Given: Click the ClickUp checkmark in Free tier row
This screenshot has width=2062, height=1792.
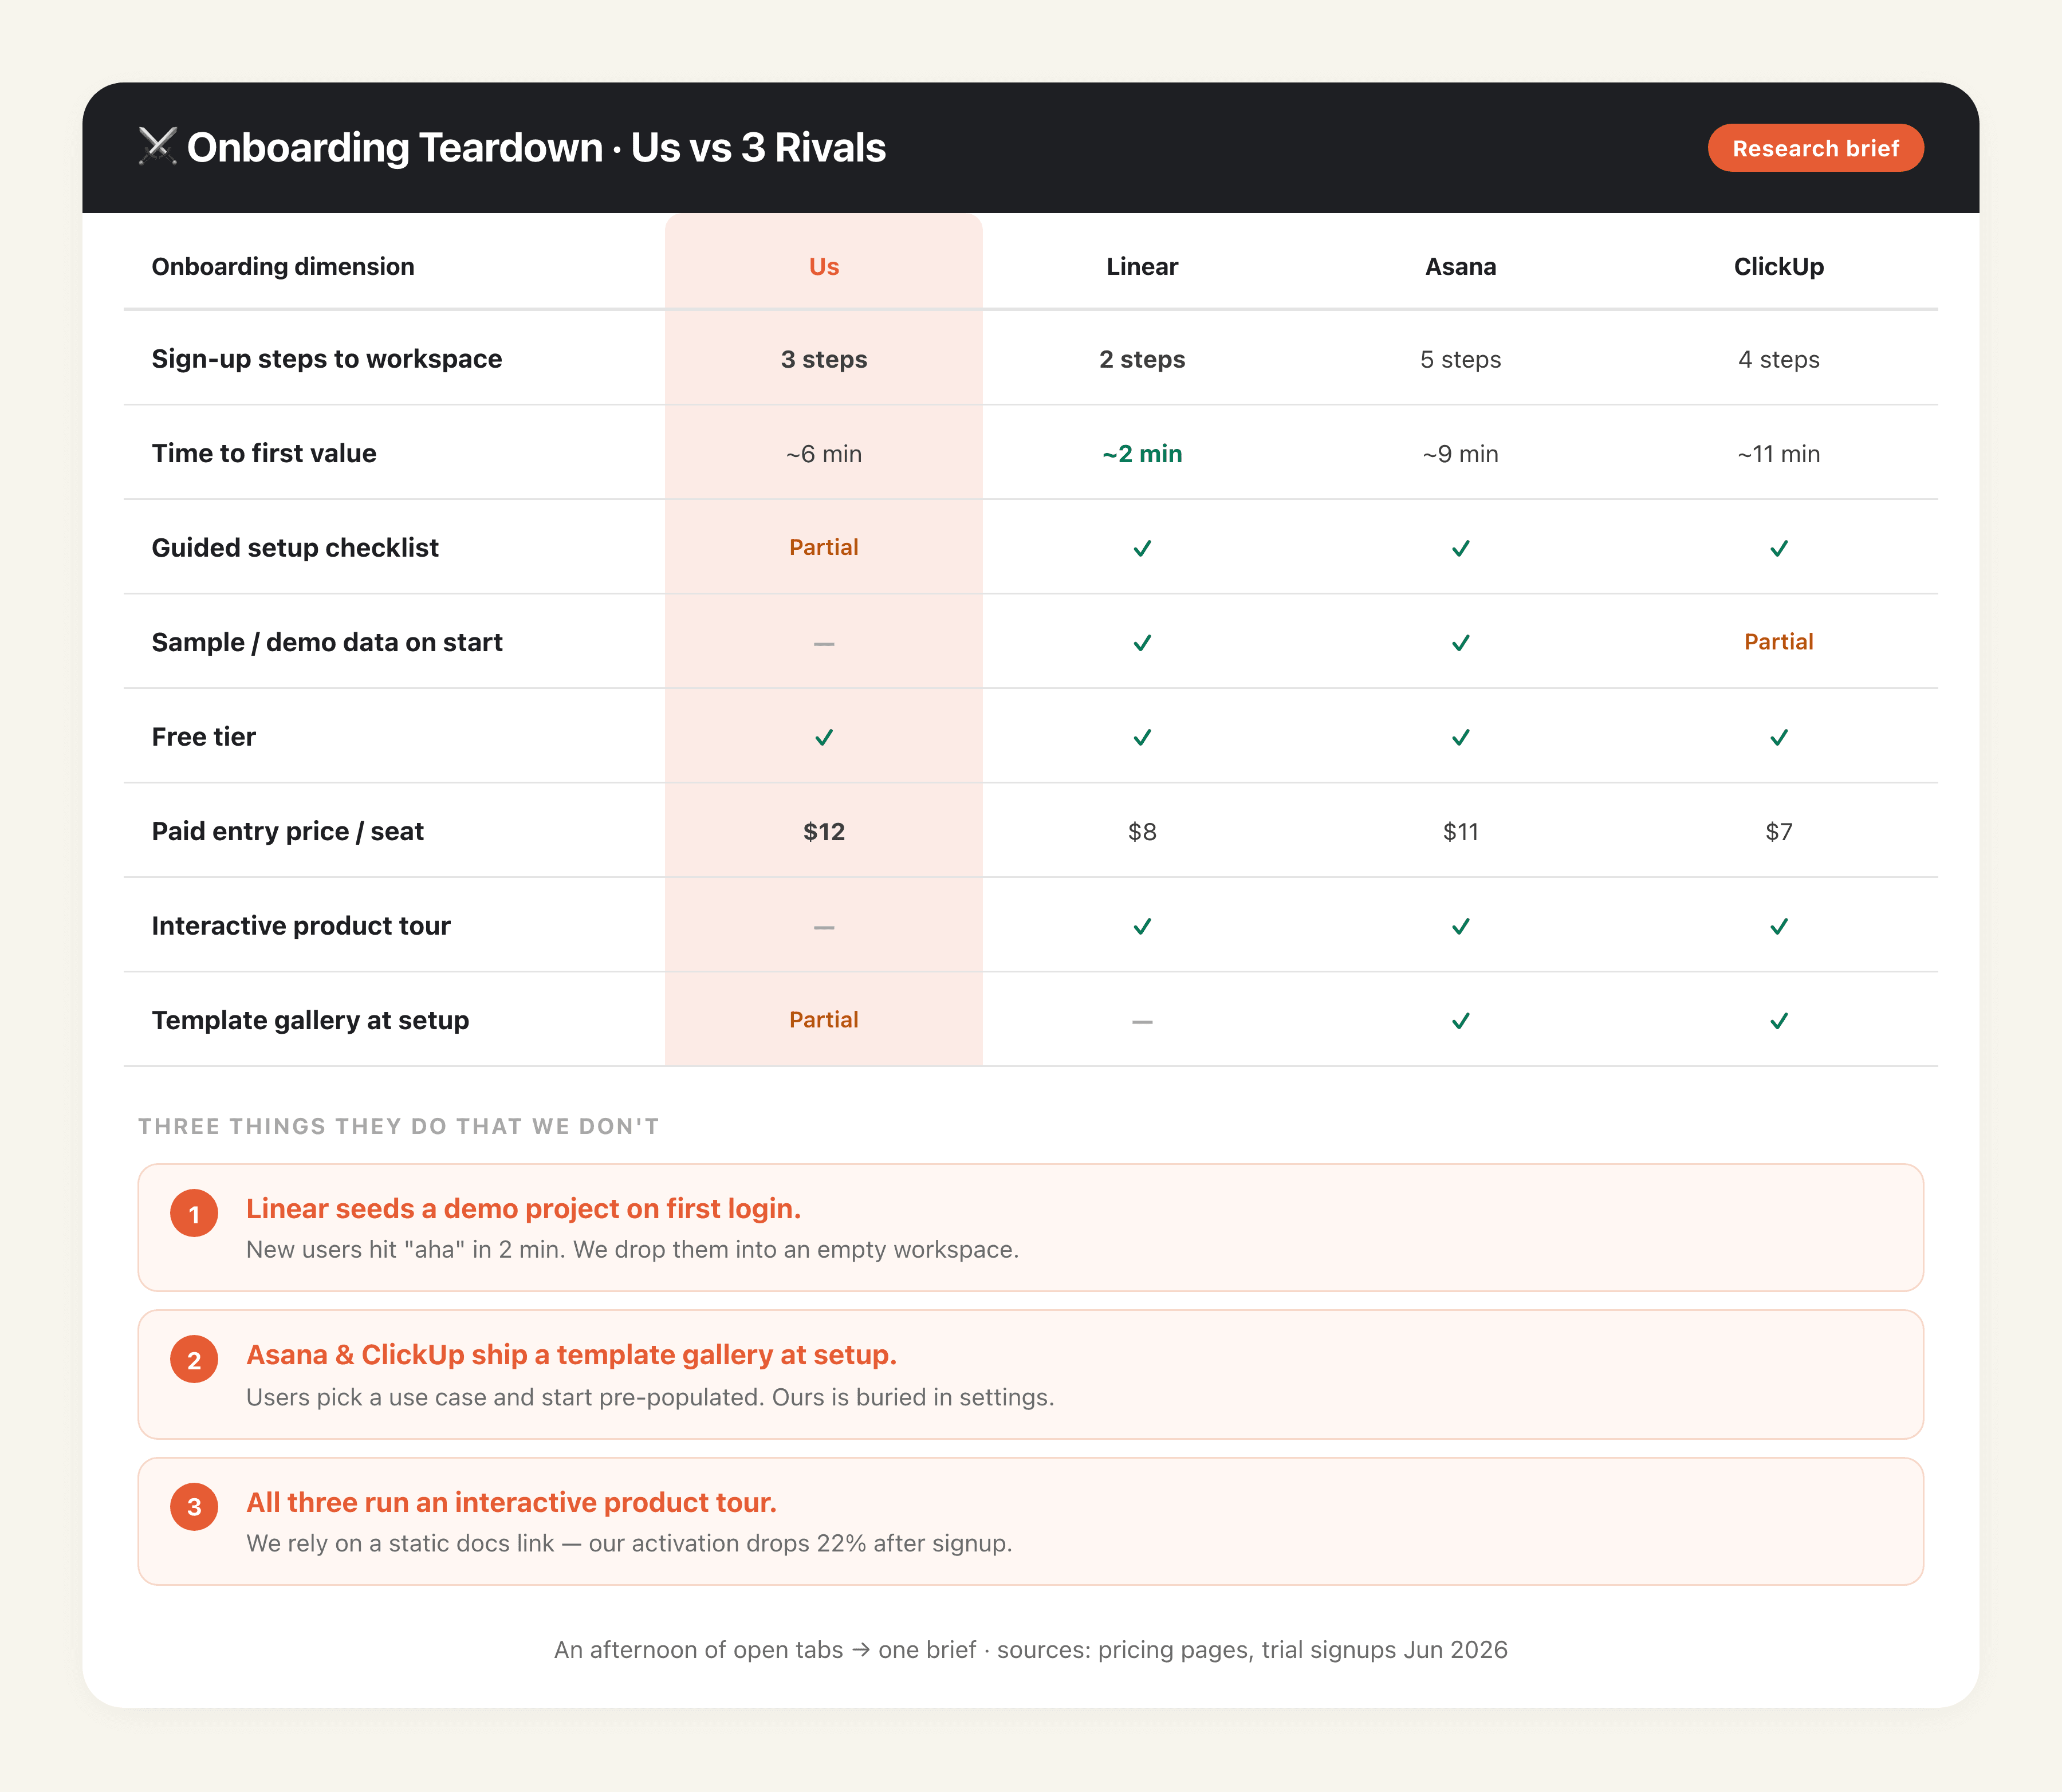Looking at the screenshot, I should 1778,737.
